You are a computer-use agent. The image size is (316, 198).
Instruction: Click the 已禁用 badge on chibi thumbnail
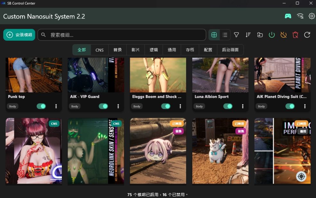[177, 123]
